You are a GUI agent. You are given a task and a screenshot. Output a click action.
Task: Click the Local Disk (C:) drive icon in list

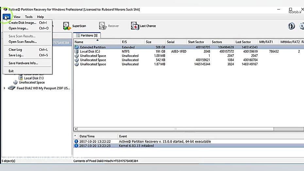pyautogui.click(x=77, y=52)
